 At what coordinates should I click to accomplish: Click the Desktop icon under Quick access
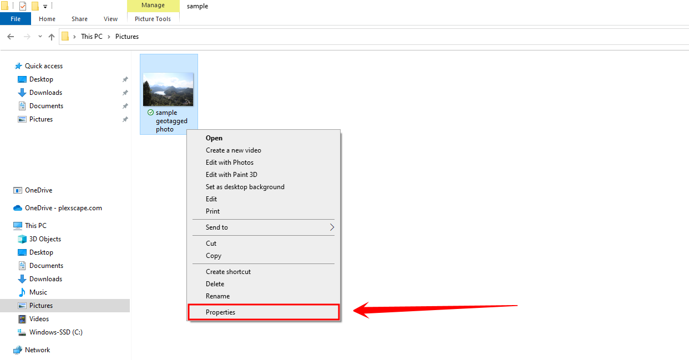[x=22, y=79]
